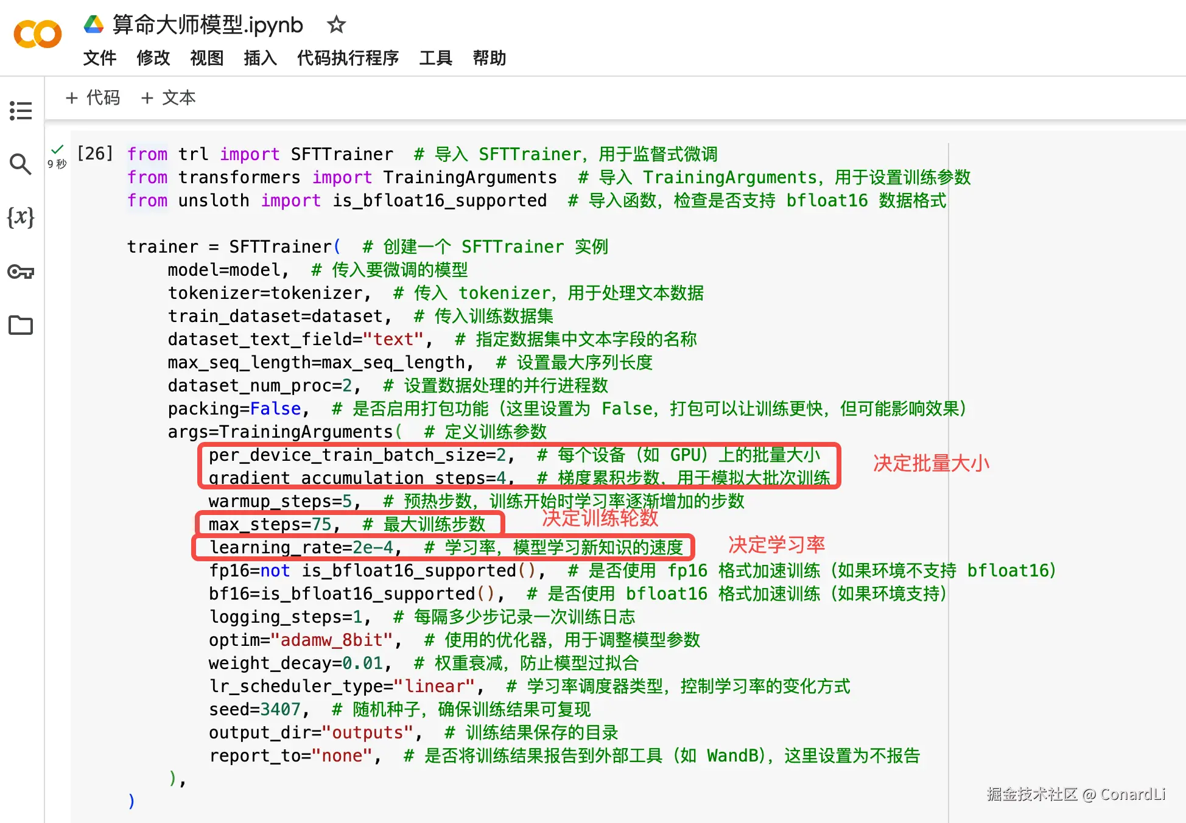Open the 修改 menu

[x=153, y=58]
